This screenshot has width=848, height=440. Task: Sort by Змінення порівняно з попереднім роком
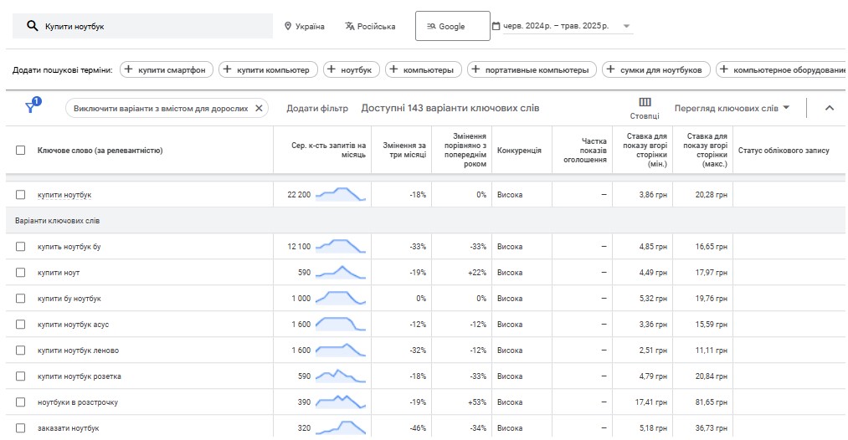click(465, 150)
